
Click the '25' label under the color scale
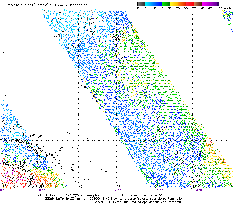click(178, 8)
